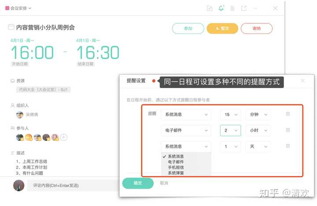Open the reminder bell icon
317x206 pixels.
point(221,8)
